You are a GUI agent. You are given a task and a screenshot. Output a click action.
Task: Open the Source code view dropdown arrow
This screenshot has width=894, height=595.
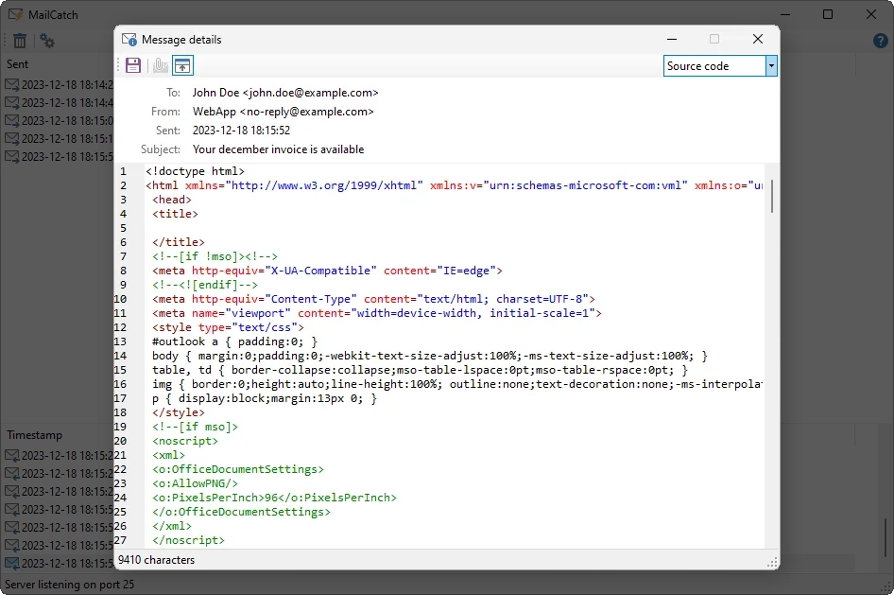[771, 65]
